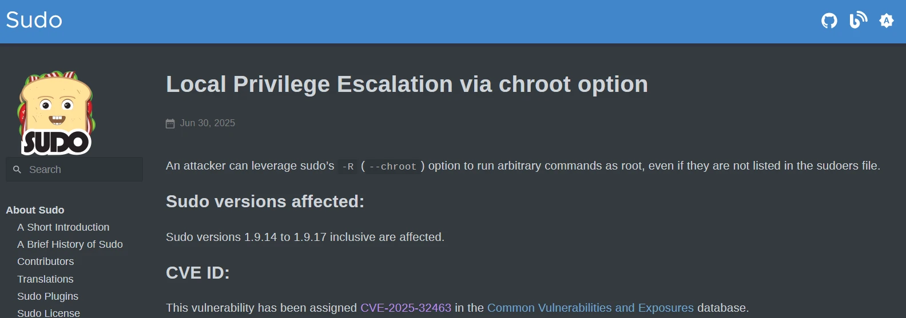Click the Sudo site title in header

(x=34, y=21)
